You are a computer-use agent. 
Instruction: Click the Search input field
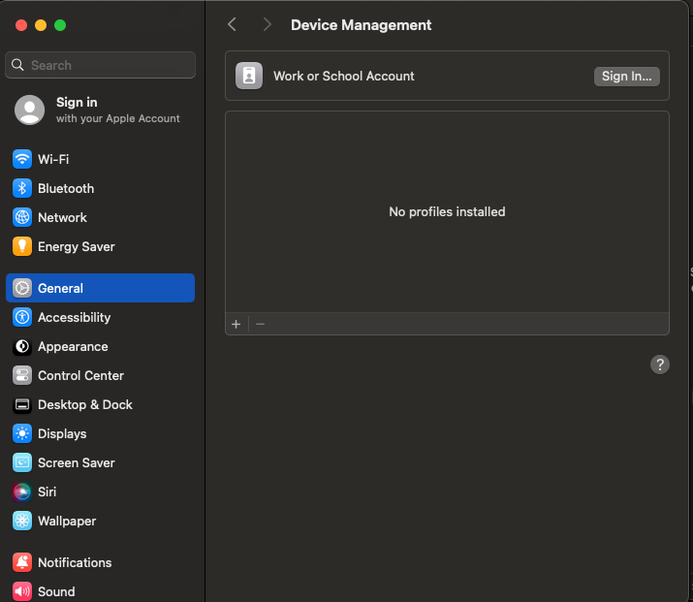click(101, 65)
